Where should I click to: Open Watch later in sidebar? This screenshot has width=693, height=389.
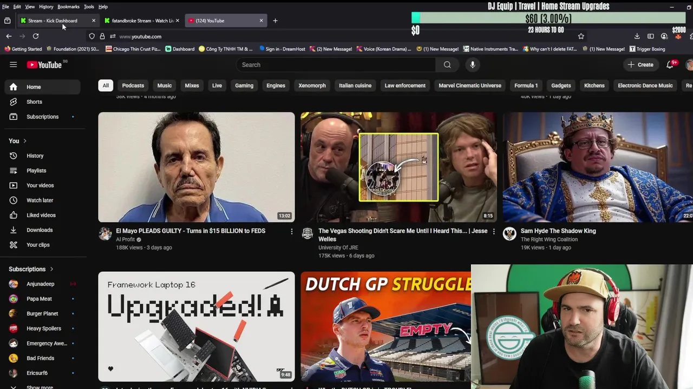pos(42,200)
